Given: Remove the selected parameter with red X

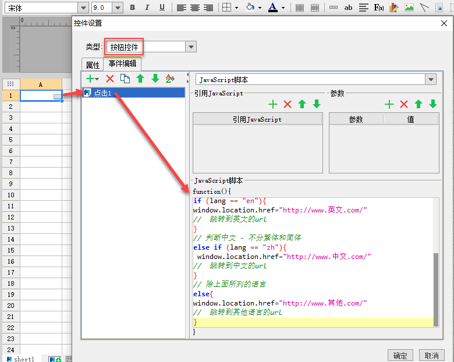Looking at the screenshot, I should point(404,104).
